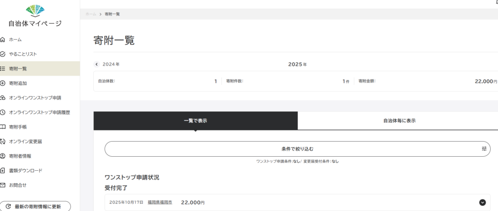This screenshot has height=211, width=498.
Task: Go to previous year 2024年
Action: [x=107, y=64]
